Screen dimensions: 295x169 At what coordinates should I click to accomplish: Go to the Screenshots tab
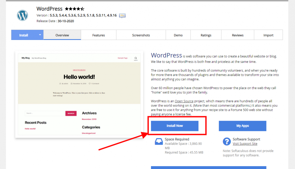tap(141, 35)
